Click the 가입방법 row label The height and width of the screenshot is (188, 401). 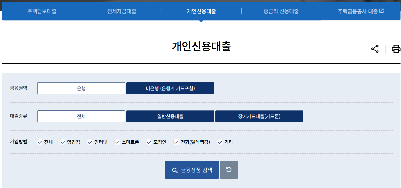coord(19,142)
